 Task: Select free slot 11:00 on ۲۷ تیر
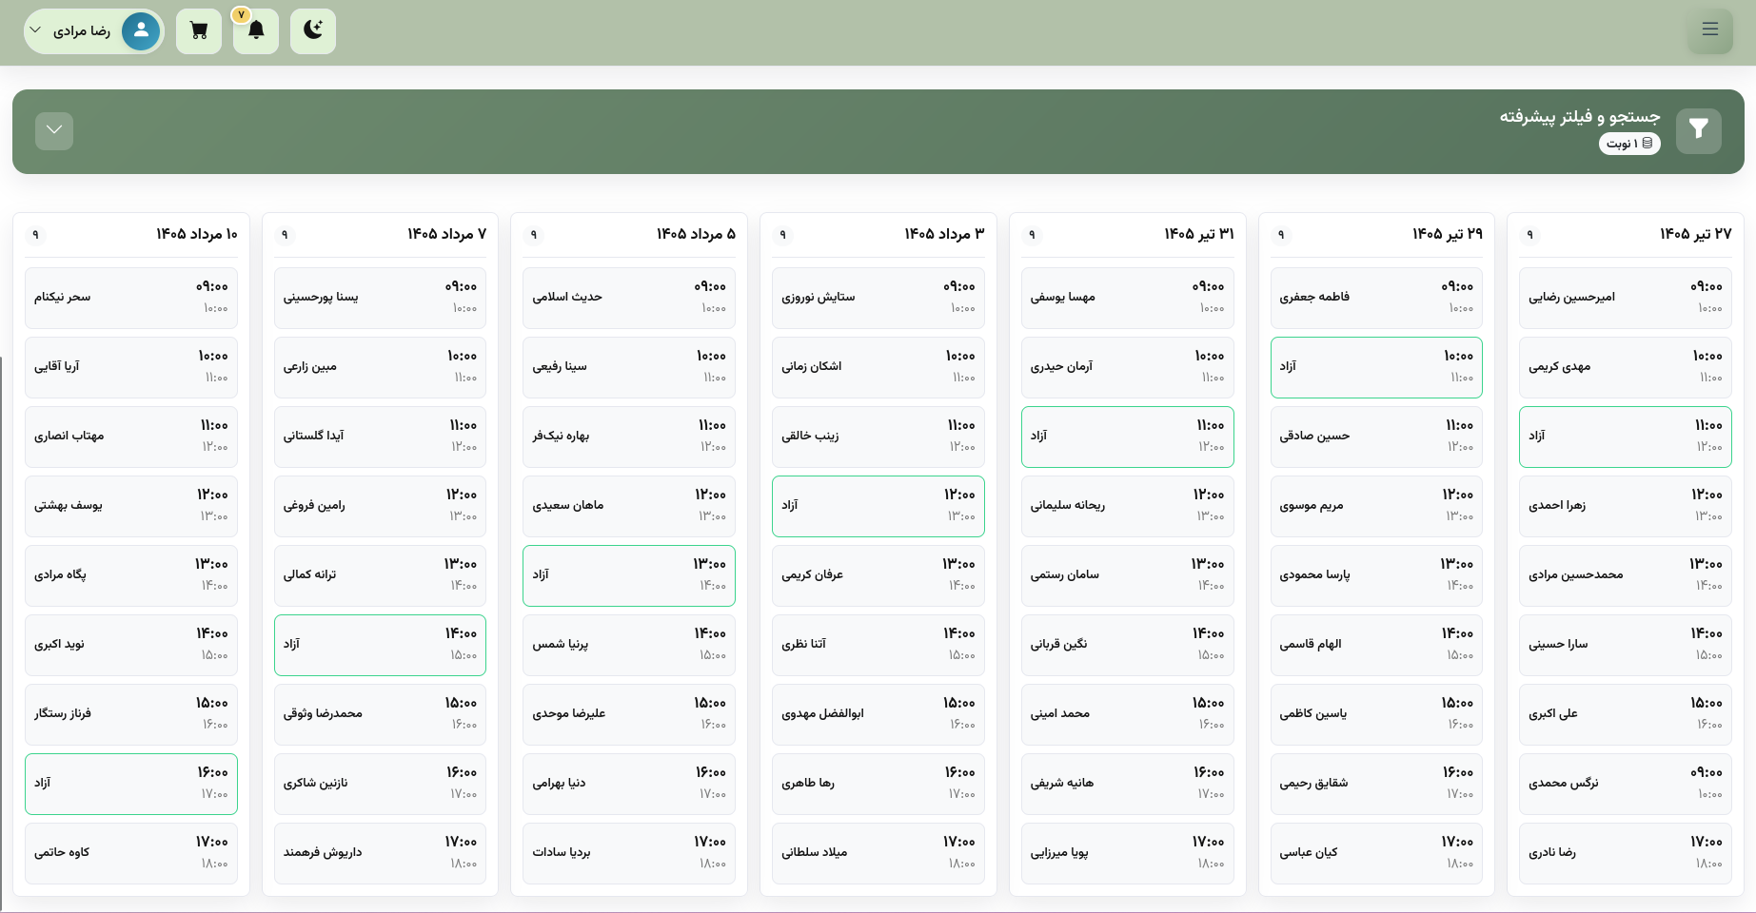tap(1626, 437)
